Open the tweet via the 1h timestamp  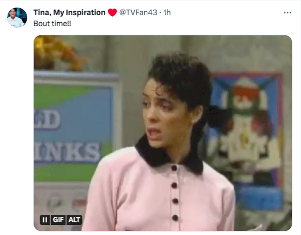point(167,13)
